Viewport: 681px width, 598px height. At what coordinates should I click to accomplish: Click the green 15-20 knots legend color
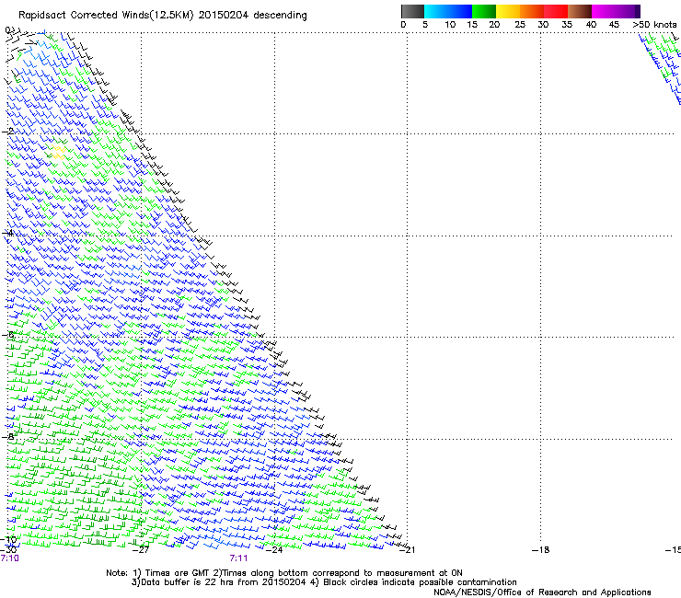484,11
